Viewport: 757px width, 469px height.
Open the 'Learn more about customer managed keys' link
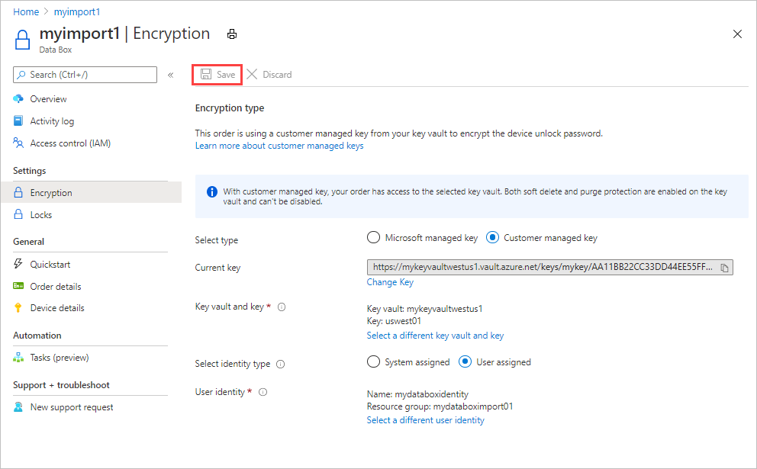(x=279, y=146)
